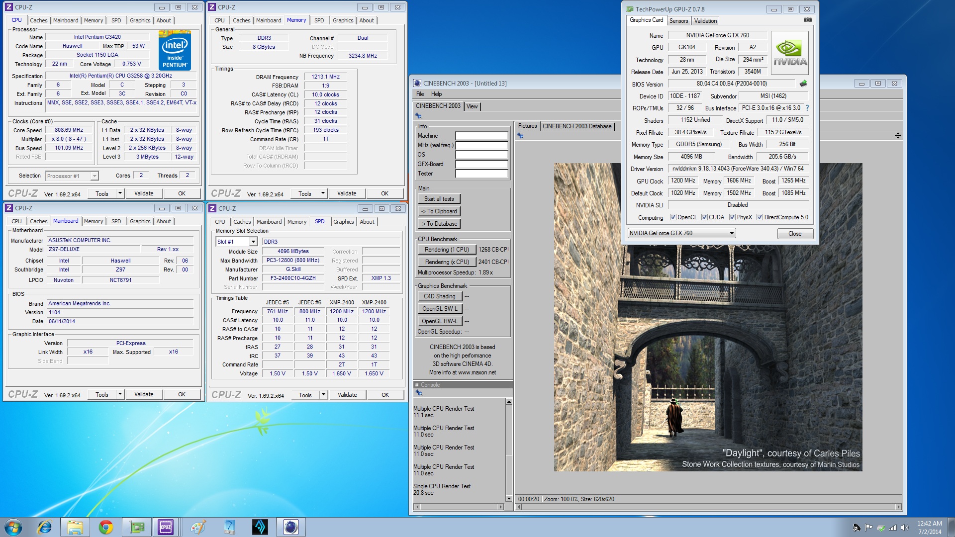Click the blue gauge meter taskbar icon
955x537 pixels.
pyautogui.click(x=229, y=527)
